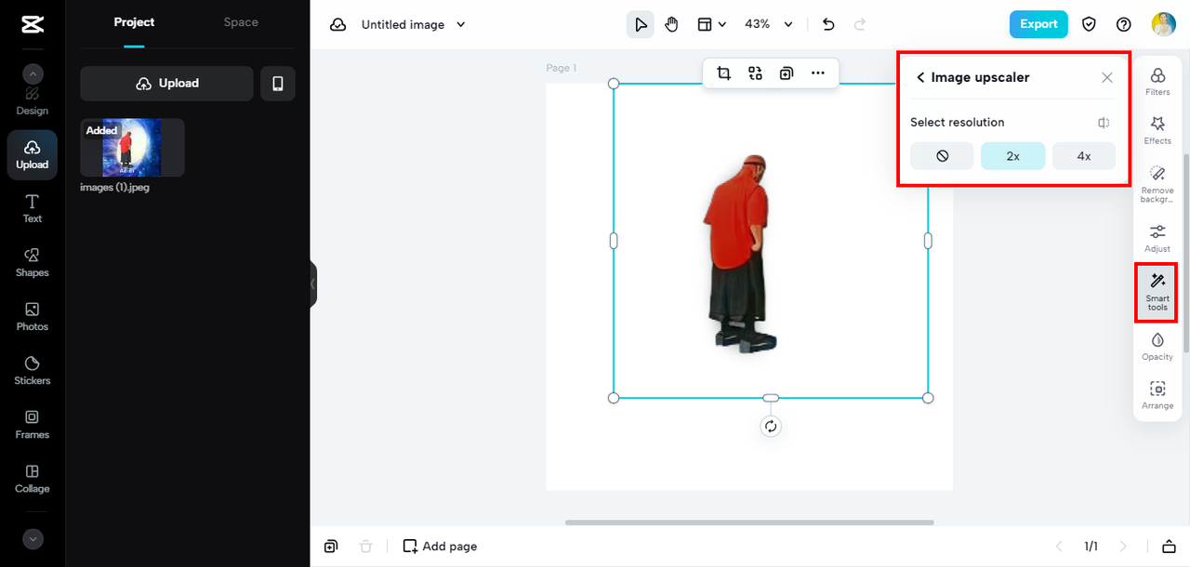Select Remove background tool

[x=1157, y=184]
